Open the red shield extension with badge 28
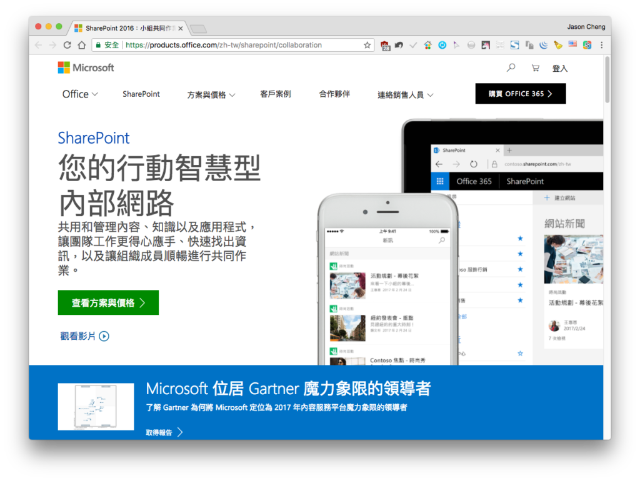Viewport: 640px width, 481px height. pos(385,45)
